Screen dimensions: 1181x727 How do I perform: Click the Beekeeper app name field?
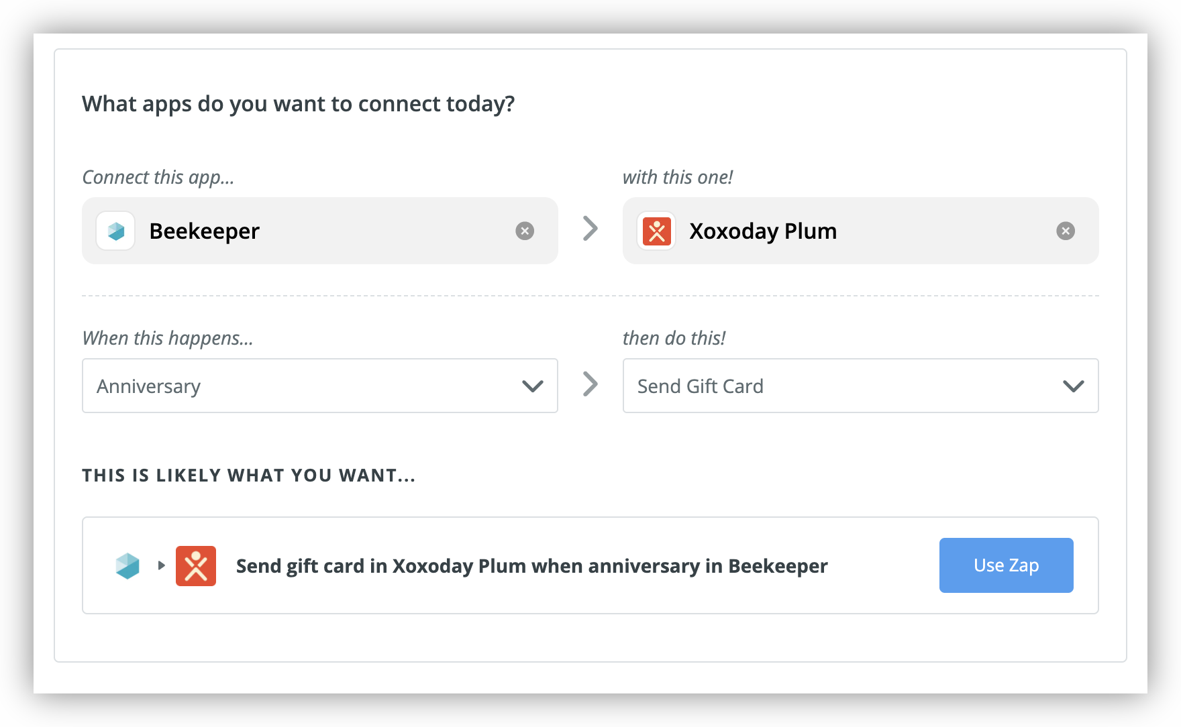320,231
